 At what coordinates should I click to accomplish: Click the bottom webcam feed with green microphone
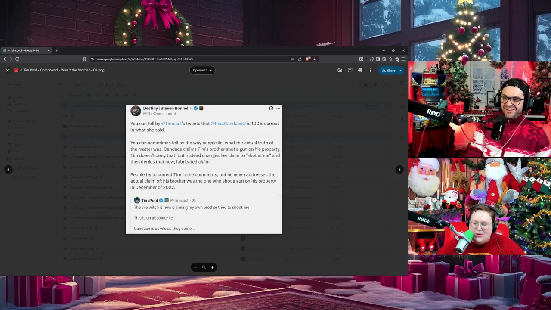click(480, 207)
